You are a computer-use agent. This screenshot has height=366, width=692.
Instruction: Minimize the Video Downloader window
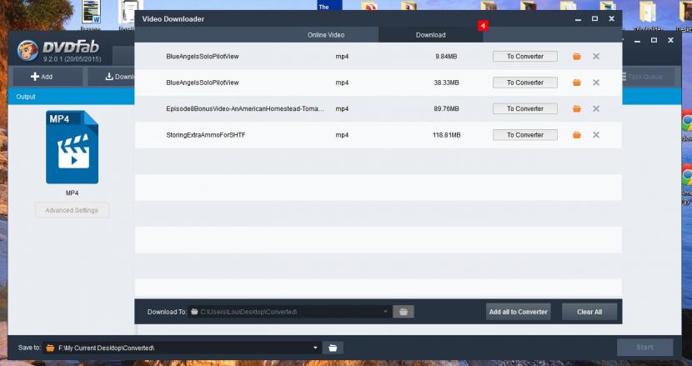[x=578, y=19]
